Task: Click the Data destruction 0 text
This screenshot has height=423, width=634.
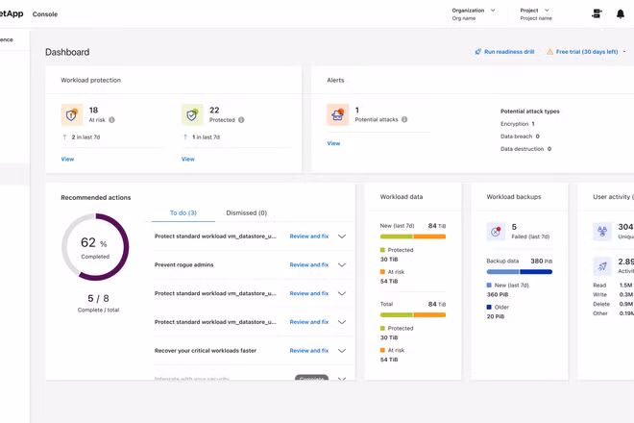Action: click(x=526, y=149)
